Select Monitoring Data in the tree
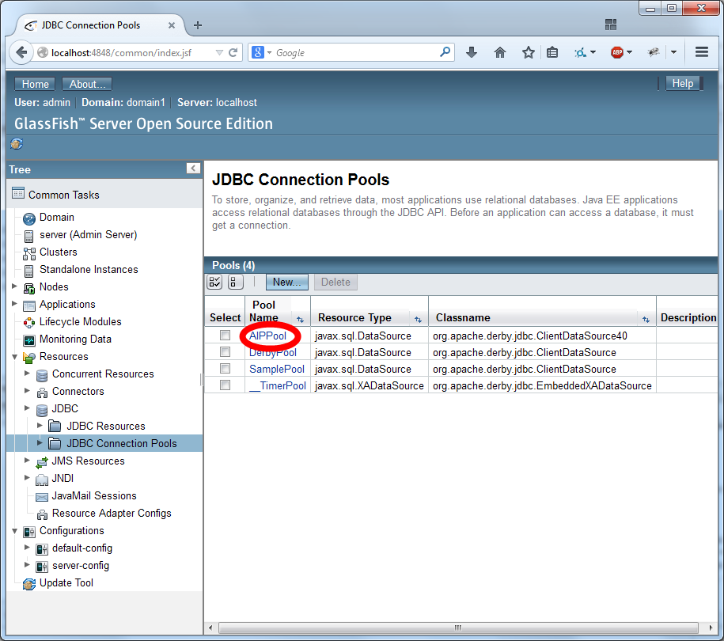The height and width of the screenshot is (641, 724). [75, 339]
